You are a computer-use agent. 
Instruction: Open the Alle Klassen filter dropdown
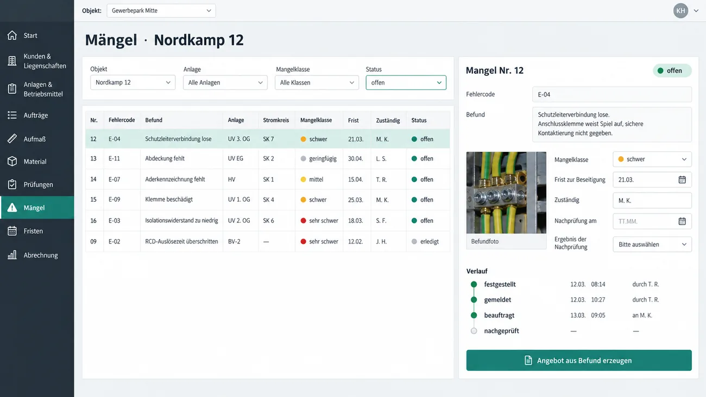coord(317,82)
